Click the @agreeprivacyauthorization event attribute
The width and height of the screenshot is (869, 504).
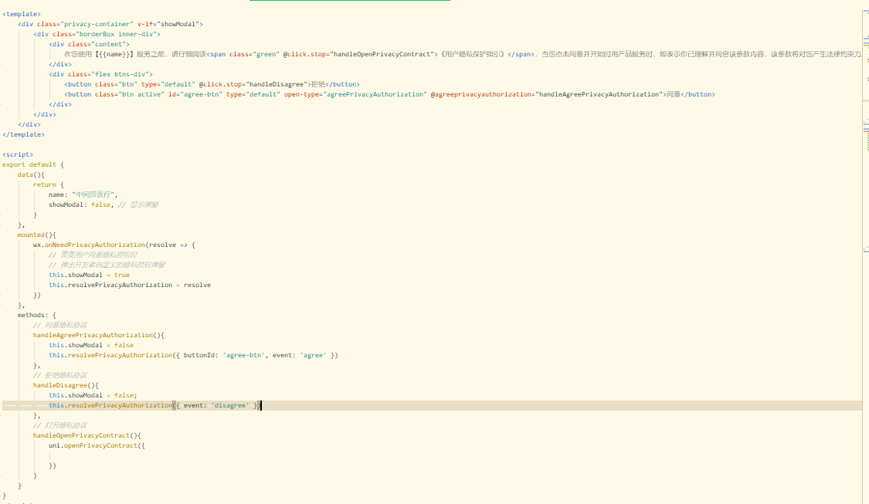click(547, 94)
